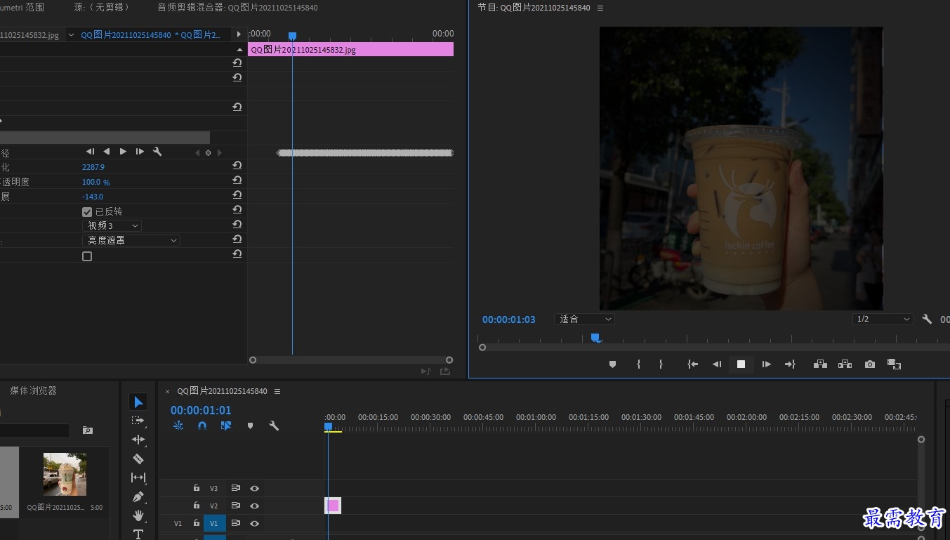This screenshot has width=950, height=540.
Task: Open timeline display settings wrench
Action: click(x=274, y=426)
